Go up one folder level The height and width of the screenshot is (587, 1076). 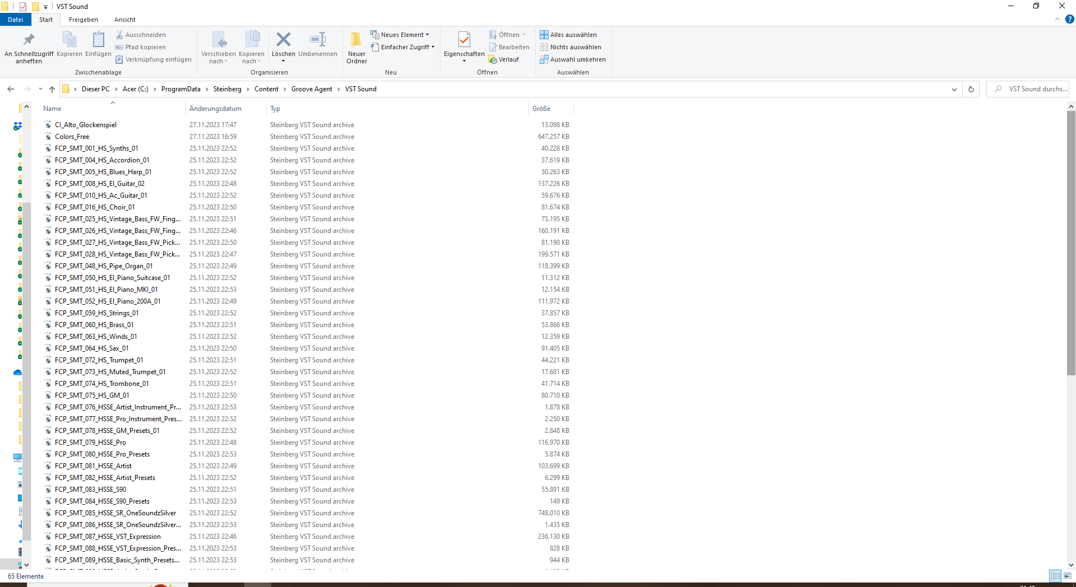tap(52, 89)
